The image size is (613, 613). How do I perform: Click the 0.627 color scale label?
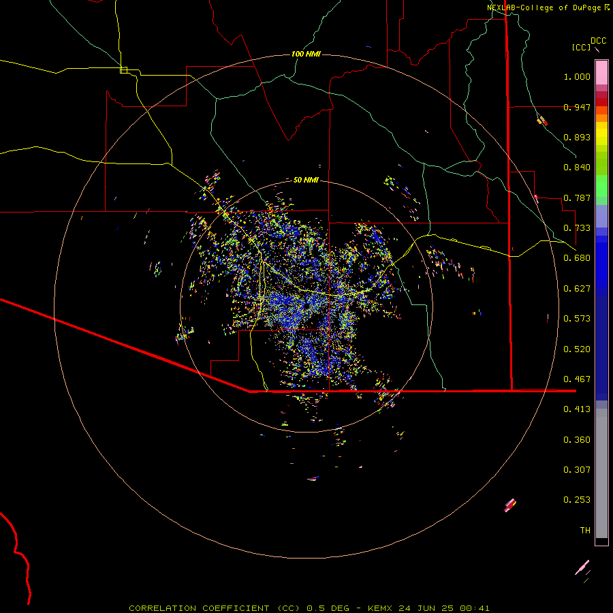(577, 289)
